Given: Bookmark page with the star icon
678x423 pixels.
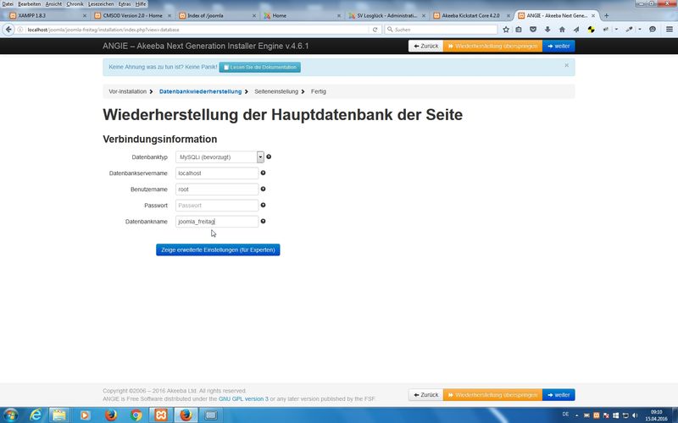Looking at the screenshot, I should [x=506, y=30].
